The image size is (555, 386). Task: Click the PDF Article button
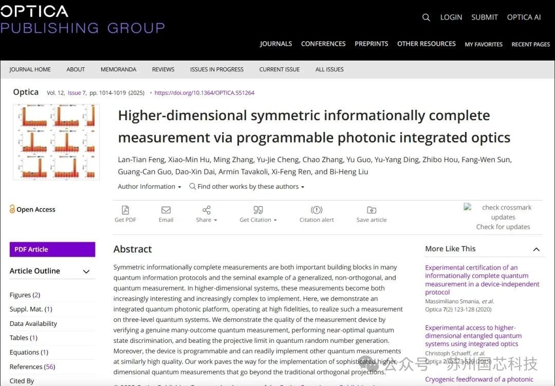click(x=52, y=249)
